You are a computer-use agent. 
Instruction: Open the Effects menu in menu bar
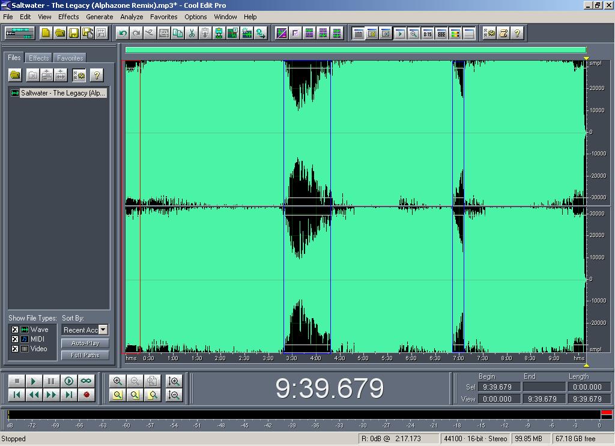point(68,17)
